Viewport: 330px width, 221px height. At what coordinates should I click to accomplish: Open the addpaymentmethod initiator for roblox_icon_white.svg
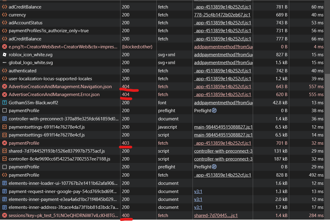223,55
